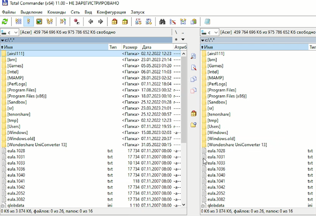316x216 pixels.
Task: Click the tree icon with green arrow
Action: point(63,21)
